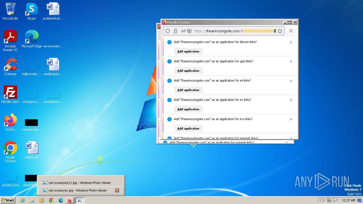
Task: Select commerceim black thumbnail file
Action: [31, 125]
